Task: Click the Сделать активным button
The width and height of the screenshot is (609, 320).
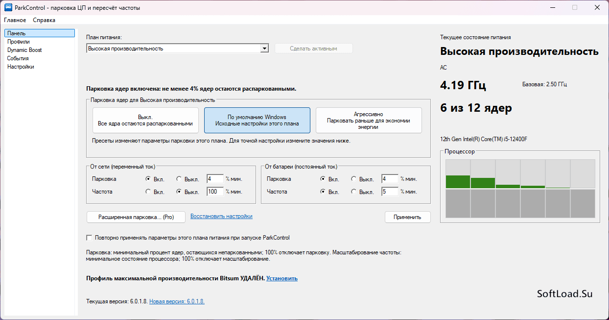Action: [x=313, y=49]
